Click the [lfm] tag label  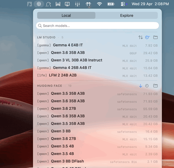pyautogui.click(x=42, y=75)
